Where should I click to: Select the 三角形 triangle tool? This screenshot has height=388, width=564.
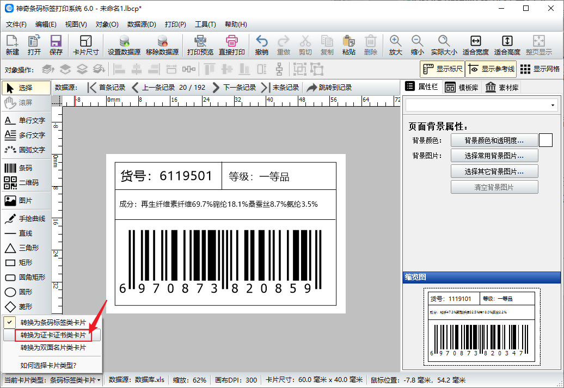26,248
